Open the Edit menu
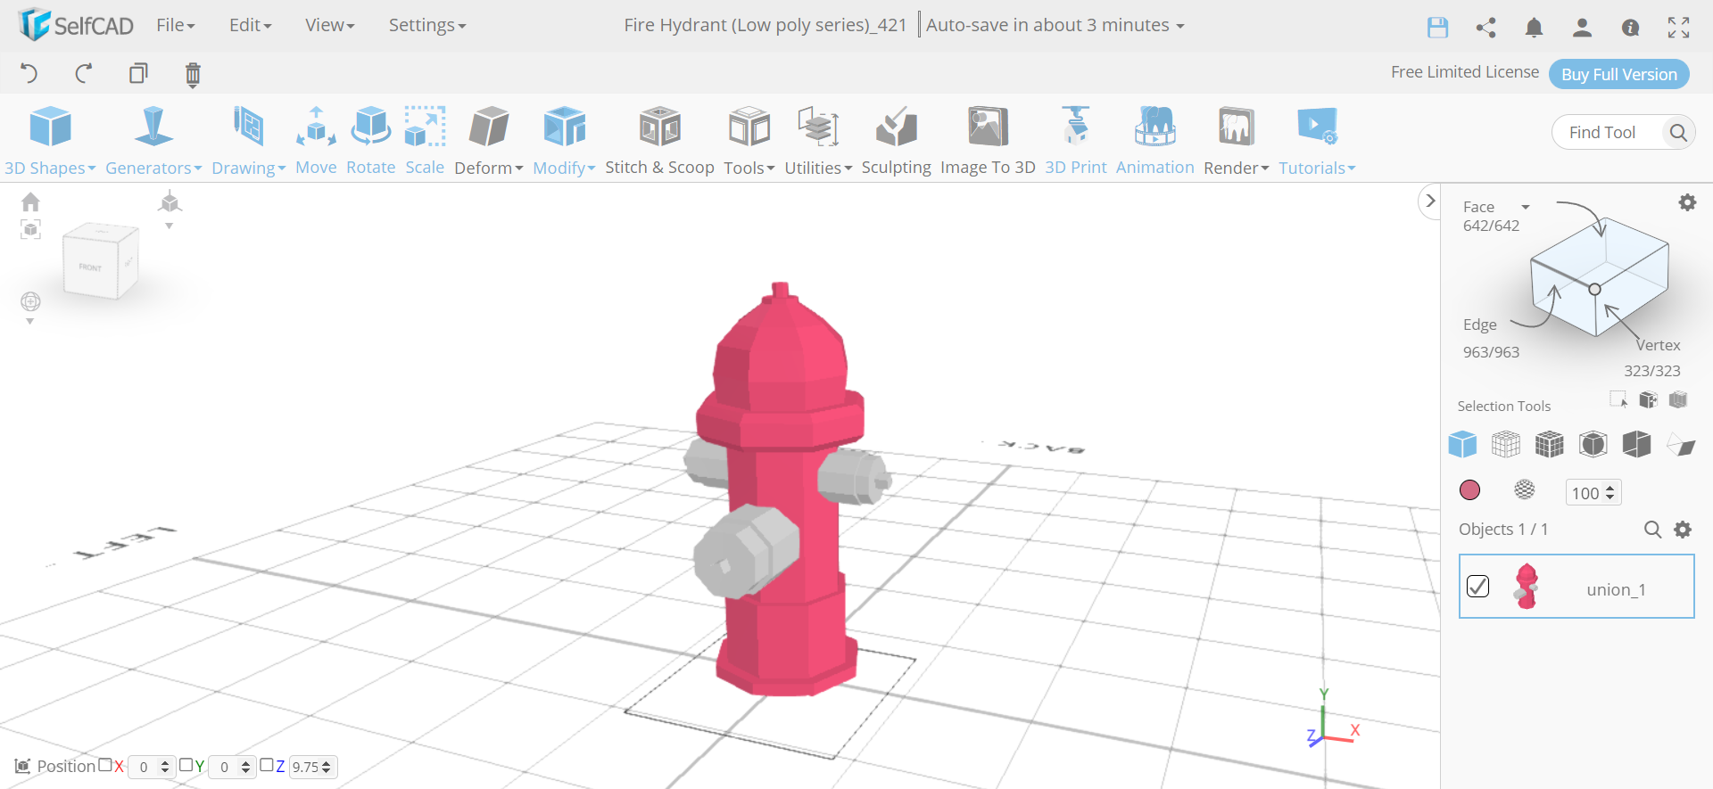 point(251,25)
